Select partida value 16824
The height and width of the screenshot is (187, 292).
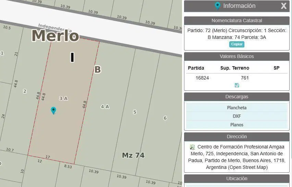pos(202,78)
